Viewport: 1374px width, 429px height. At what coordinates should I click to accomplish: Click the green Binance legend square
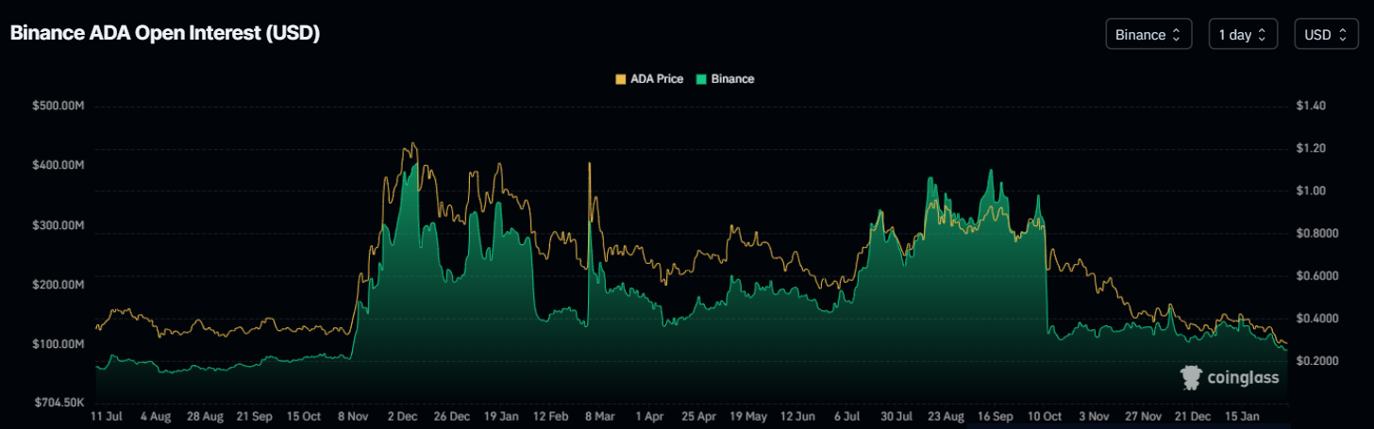(701, 79)
